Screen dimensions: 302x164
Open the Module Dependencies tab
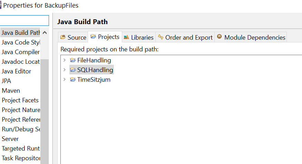pos(255,38)
